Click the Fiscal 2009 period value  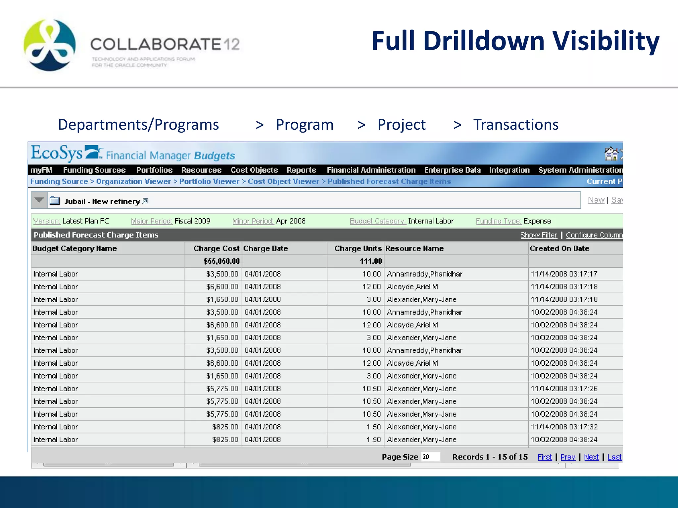click(x=192, y=221)
